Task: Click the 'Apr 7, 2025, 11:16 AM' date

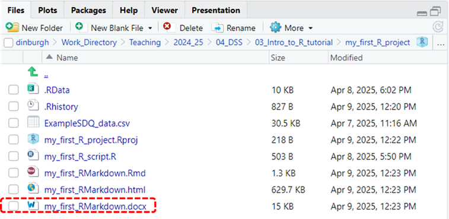Action: tap(374, 123)
